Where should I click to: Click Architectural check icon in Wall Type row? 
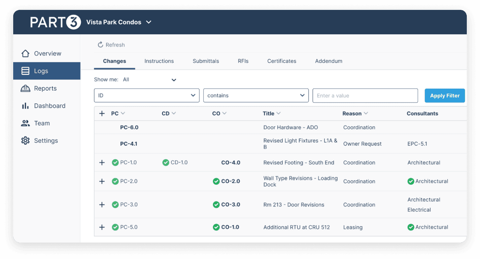tap(411, 181)
